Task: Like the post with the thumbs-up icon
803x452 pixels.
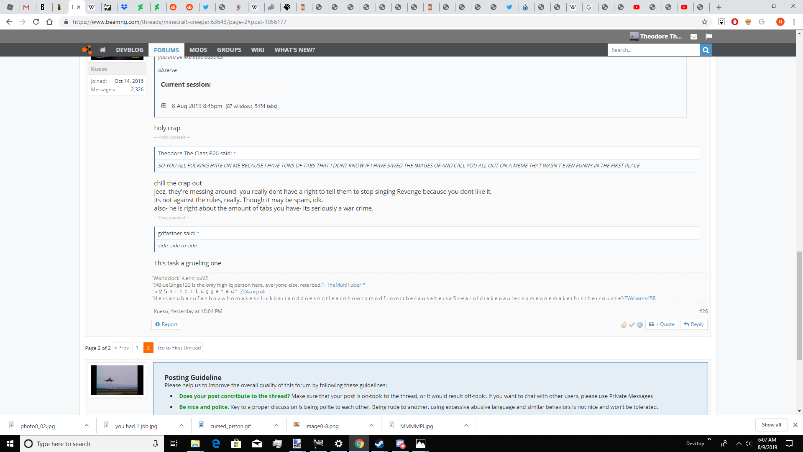Action: click(x=624, y=325)
